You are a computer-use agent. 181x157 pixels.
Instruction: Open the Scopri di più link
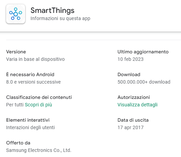[38, 105]
